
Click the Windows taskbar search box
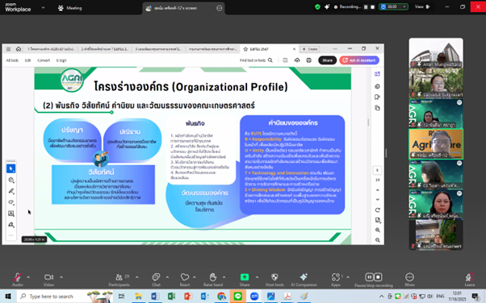[x=52, y=297]
